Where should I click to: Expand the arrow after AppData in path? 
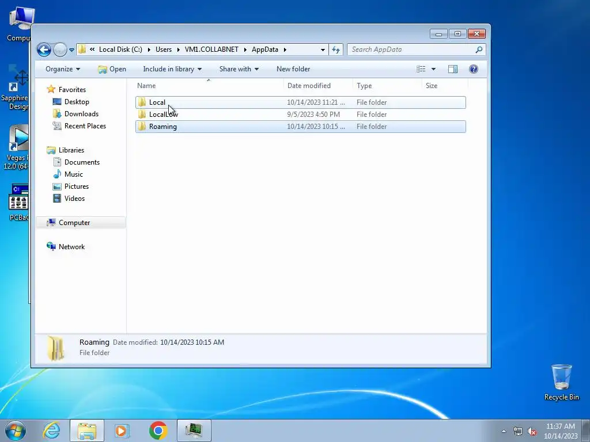[x=285, y=49]
